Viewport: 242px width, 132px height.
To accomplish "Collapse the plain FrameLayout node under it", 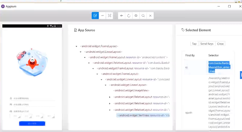I will pos(97,74).
